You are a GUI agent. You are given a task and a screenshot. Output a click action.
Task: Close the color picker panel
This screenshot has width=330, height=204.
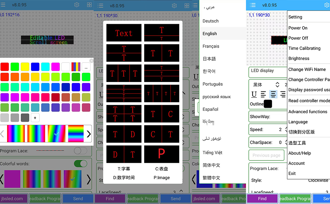[91, 61]
